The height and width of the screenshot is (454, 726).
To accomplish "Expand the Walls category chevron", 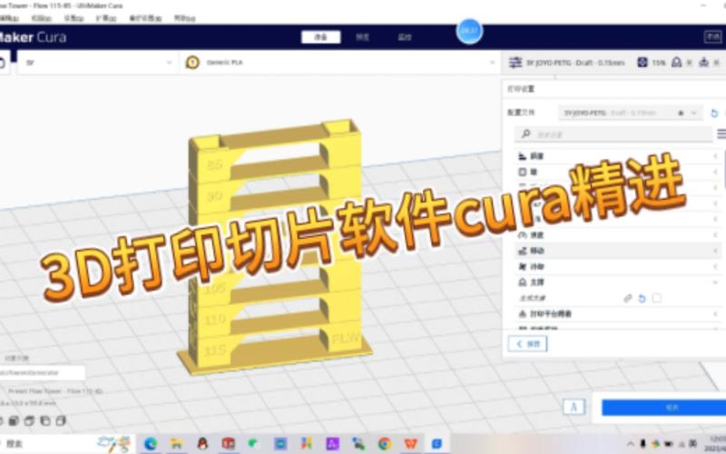I will coord(715,172).
